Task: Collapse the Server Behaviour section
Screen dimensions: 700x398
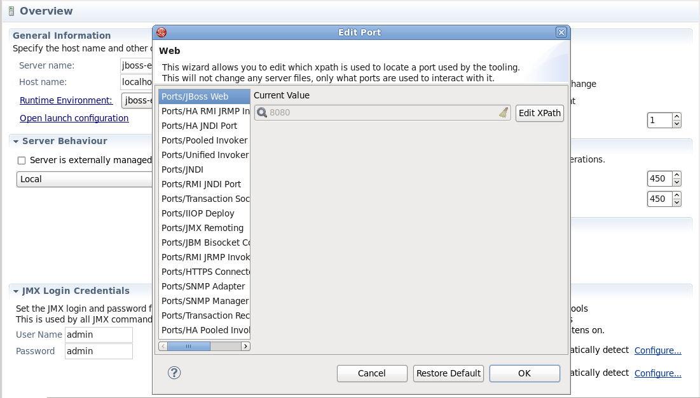Action: tap(16, 142)
